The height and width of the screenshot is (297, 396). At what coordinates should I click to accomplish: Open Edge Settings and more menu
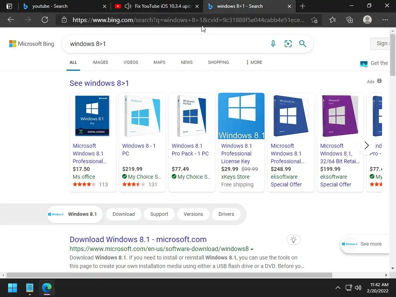coord(385,20)
